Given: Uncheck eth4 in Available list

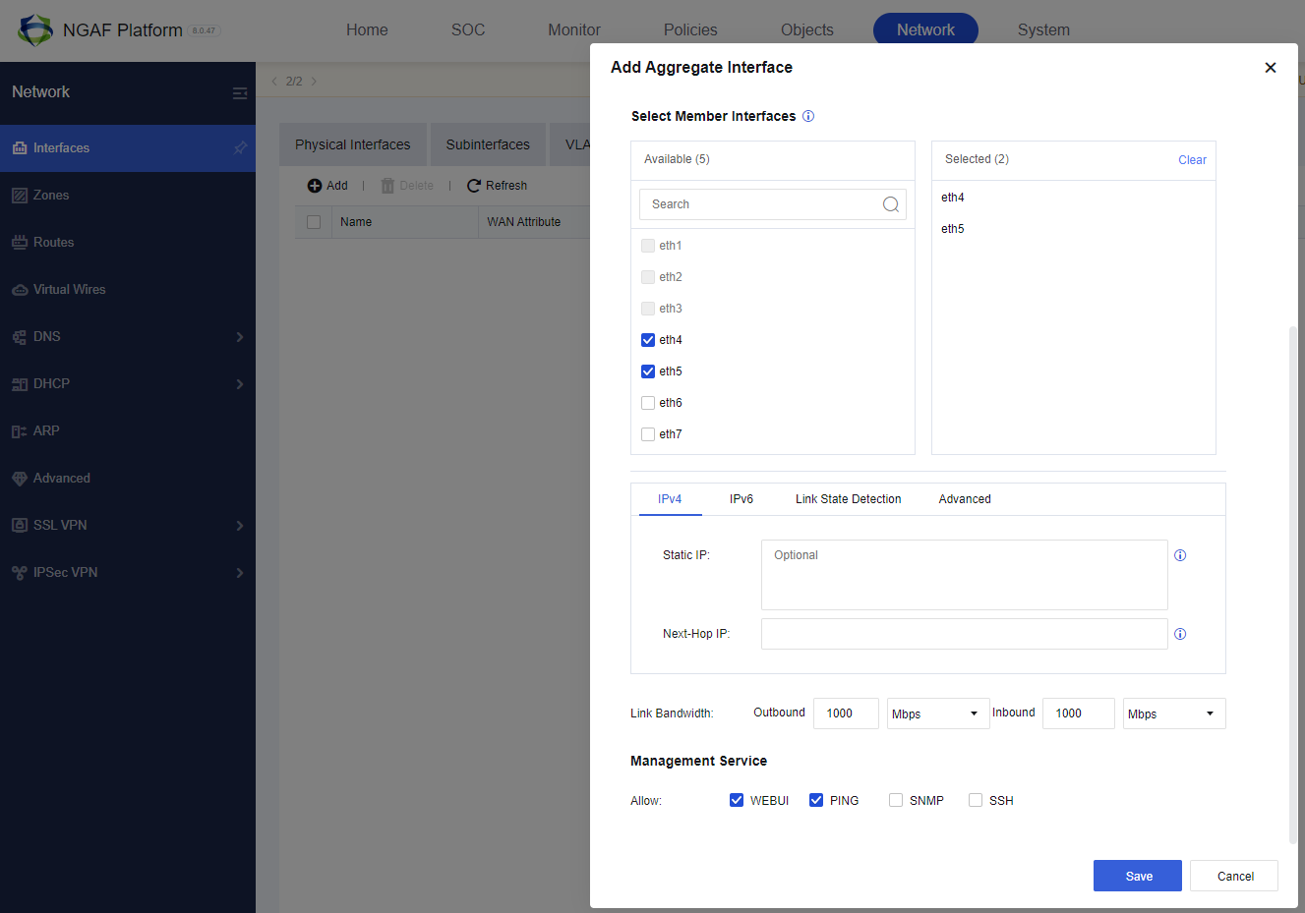Looking at the screenshot, I should [648, 340].
